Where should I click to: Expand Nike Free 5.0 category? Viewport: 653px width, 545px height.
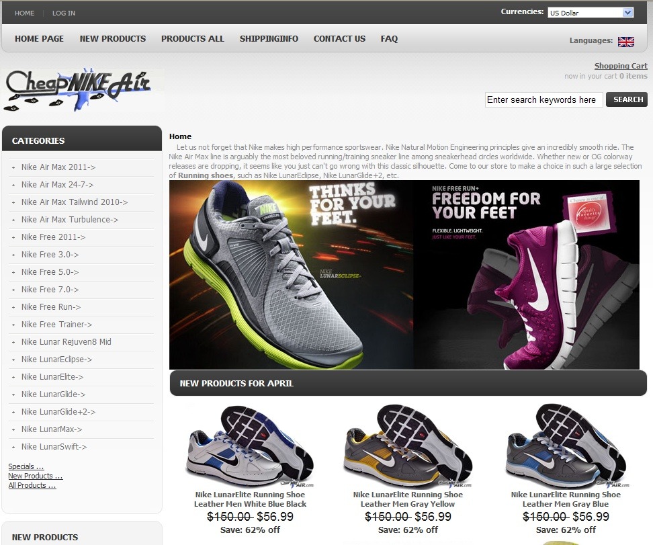point(50,272)
